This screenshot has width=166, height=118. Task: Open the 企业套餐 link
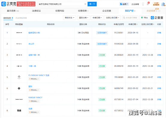(135, 4)
